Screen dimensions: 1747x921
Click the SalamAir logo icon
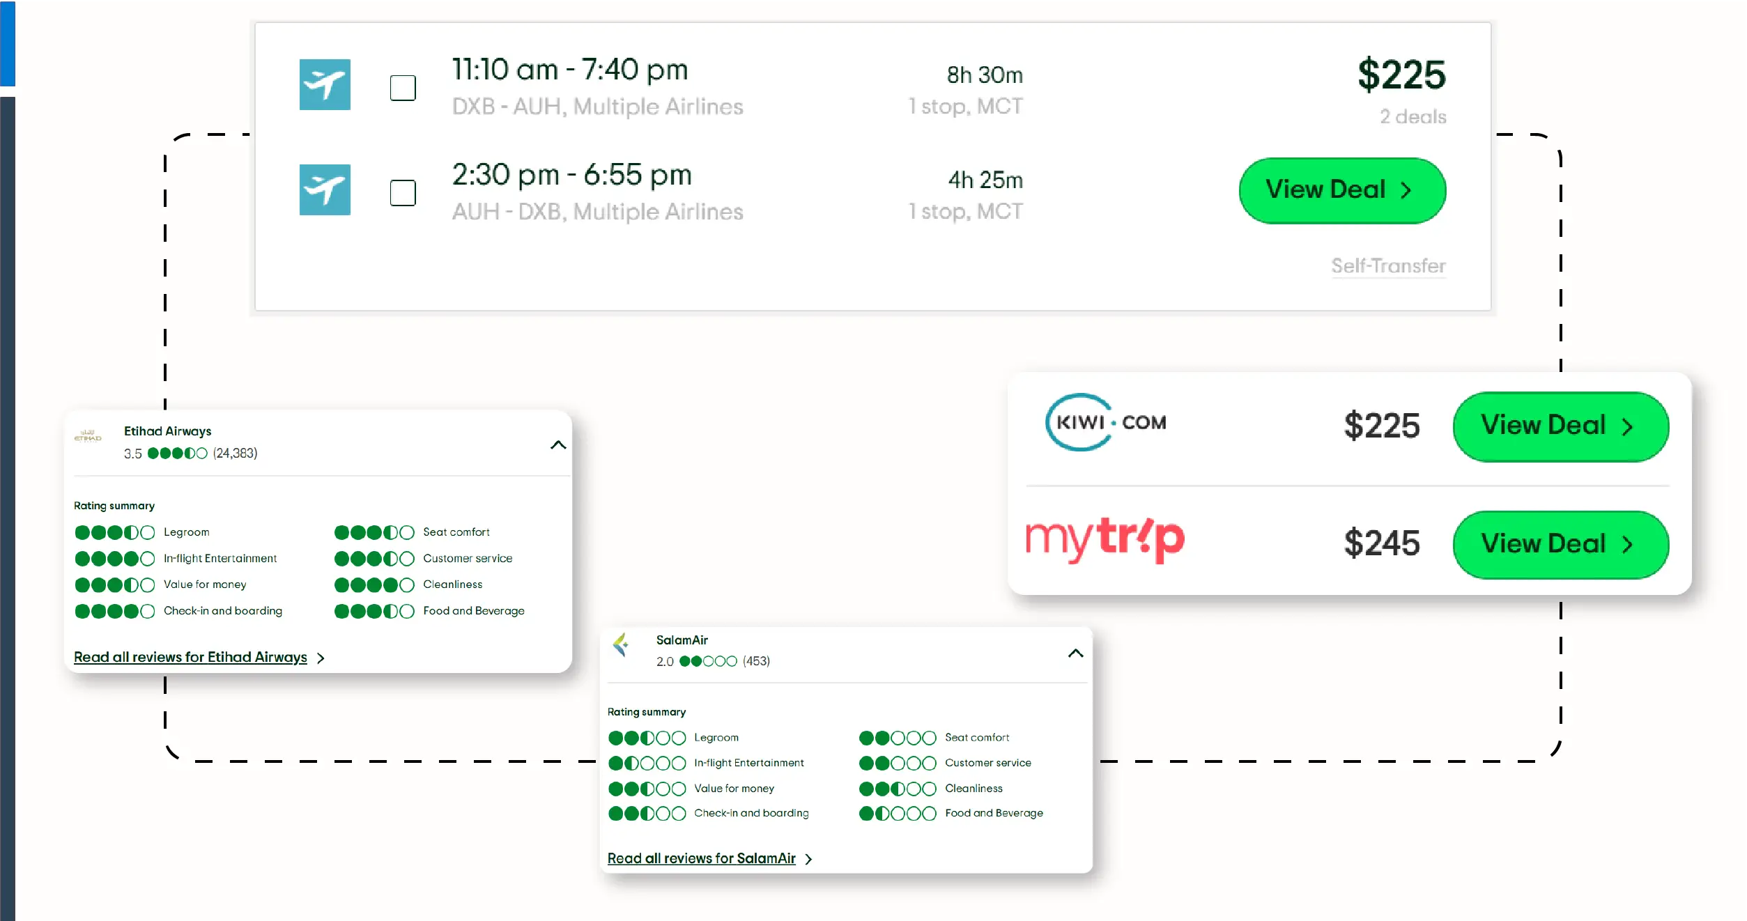coord(621,644)
